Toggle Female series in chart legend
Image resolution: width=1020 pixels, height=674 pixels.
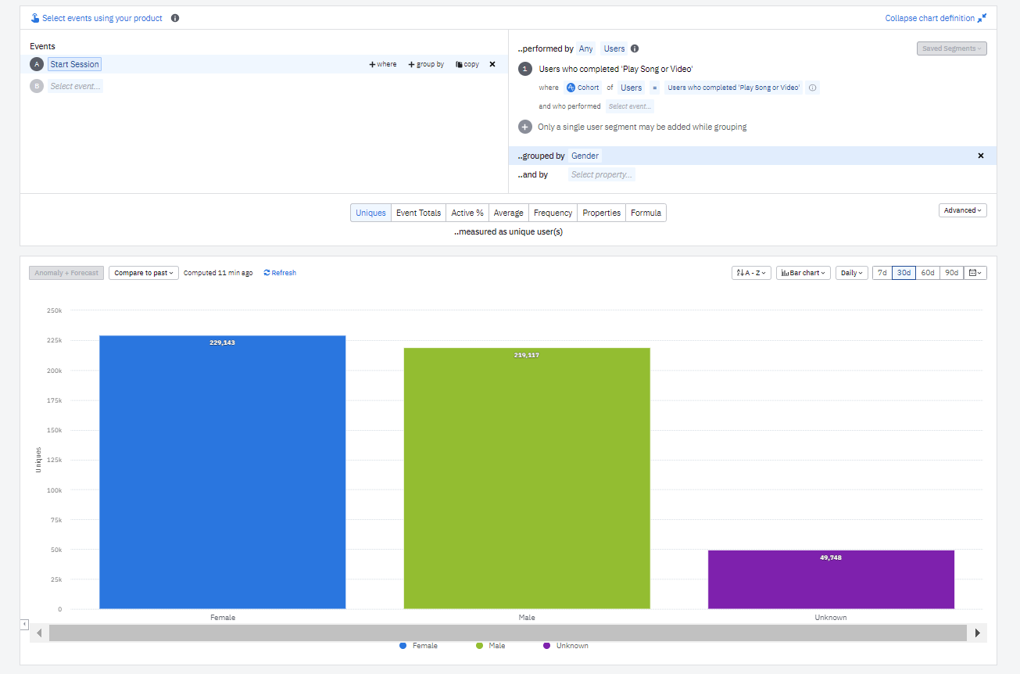pyautogui.click(x=419, y=646)
